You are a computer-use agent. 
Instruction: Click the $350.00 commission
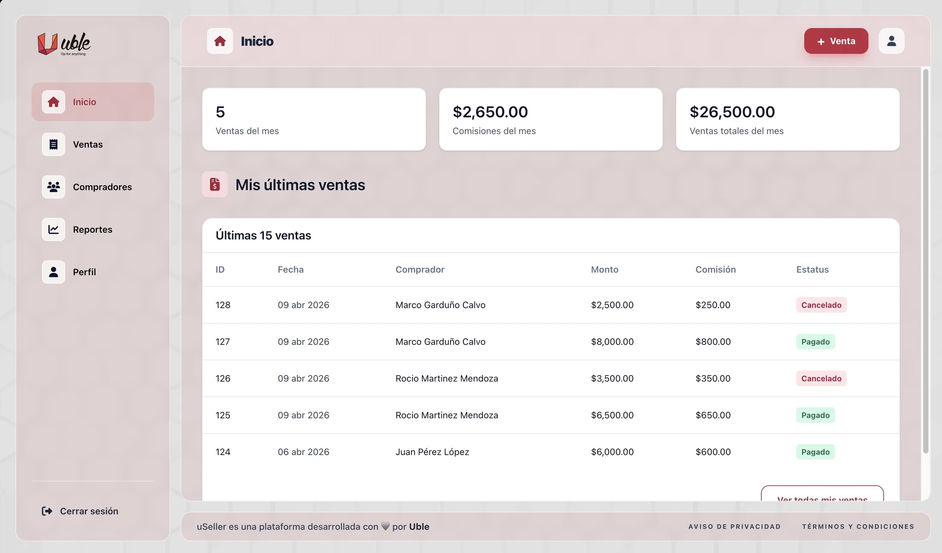[713, 379]
